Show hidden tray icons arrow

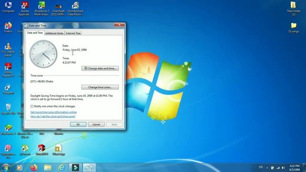(x=267, y=168)
